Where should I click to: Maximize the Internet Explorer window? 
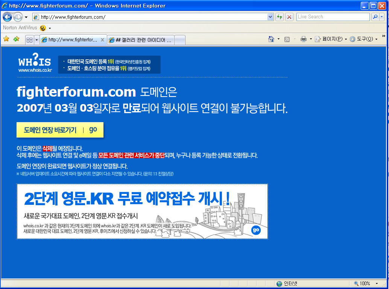click(x=373, y=6)
